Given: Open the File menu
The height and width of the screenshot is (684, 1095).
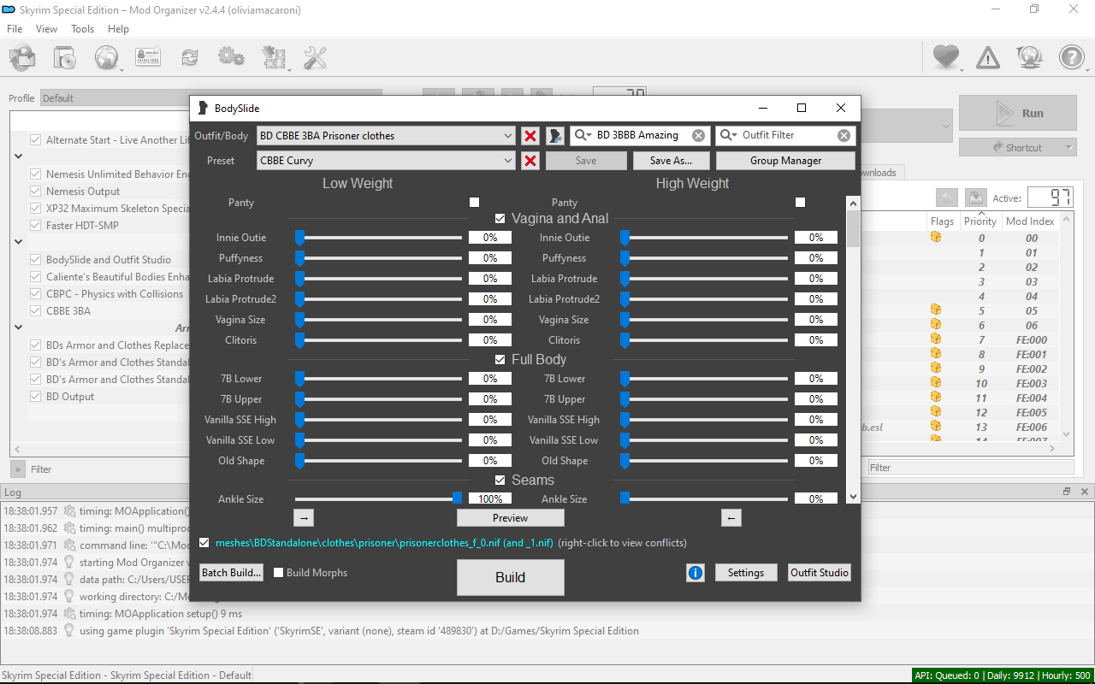Looking at the screenshot, I should pos(15,29).
